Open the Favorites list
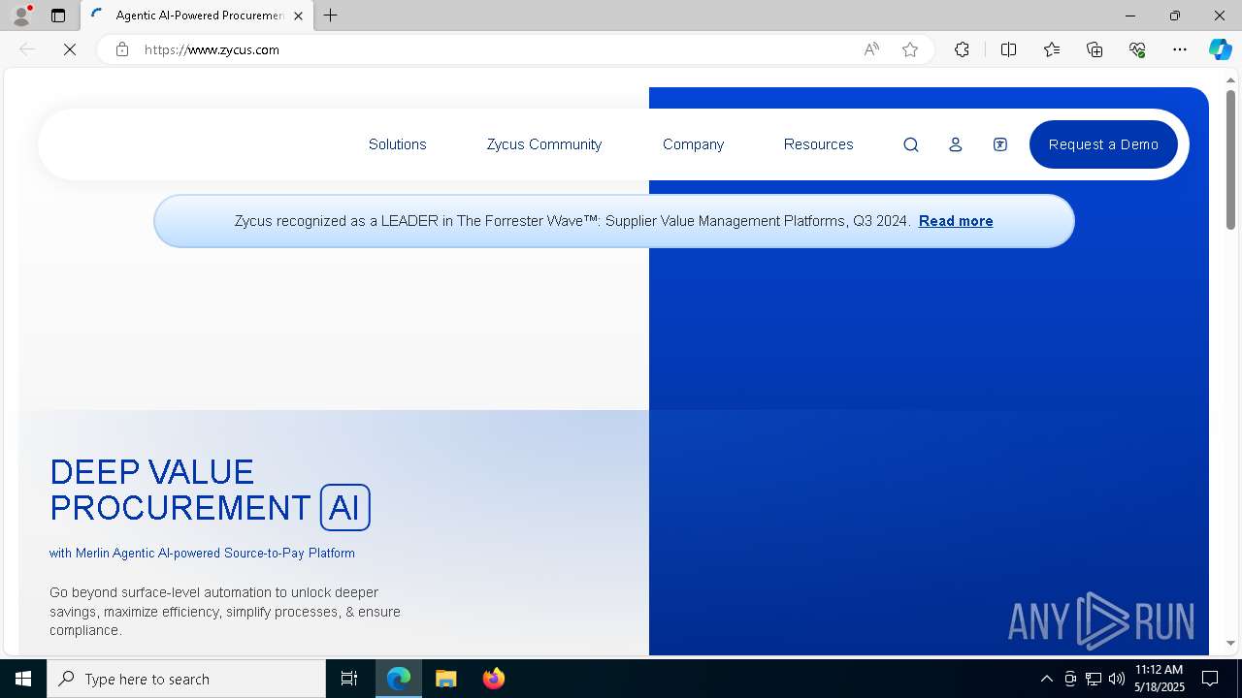Image resolution: width=1242 pixels, height=698 pixels. [1052, 49]
